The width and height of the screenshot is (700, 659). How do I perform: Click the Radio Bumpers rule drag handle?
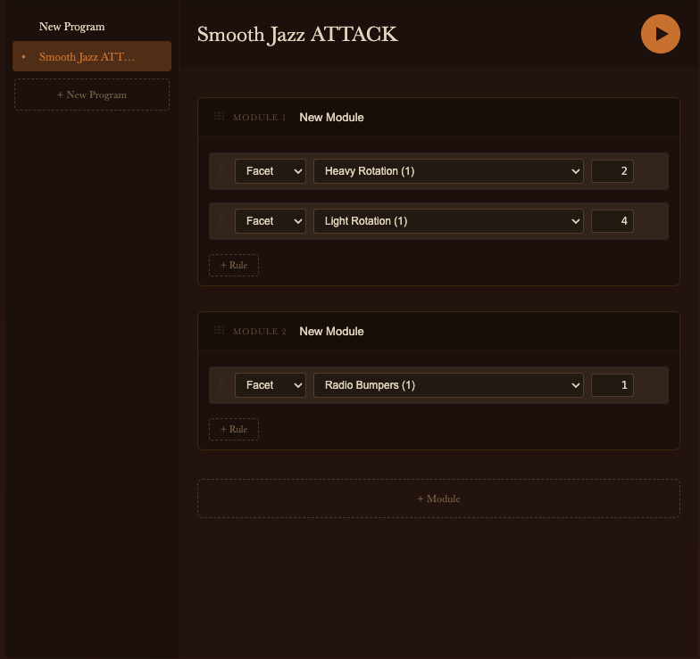pos(221,385)
